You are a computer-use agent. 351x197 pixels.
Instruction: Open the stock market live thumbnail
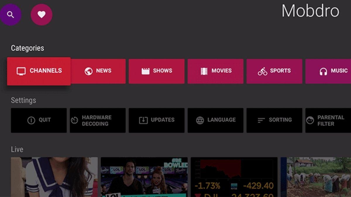click(234, 177)
